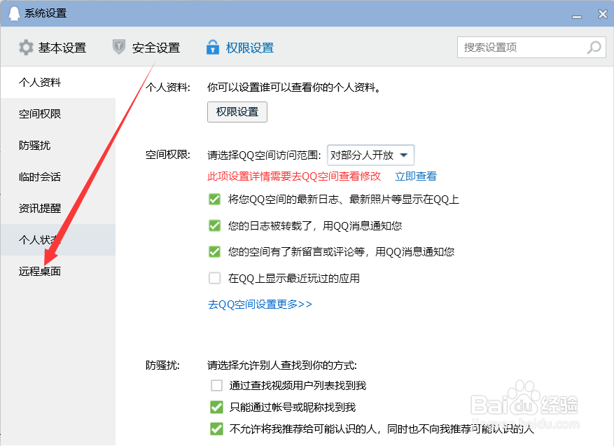This screenshot has height=446, width=614.
Task: Click the lock icon beside 权限设置
Action: click(x=212, y=47)
